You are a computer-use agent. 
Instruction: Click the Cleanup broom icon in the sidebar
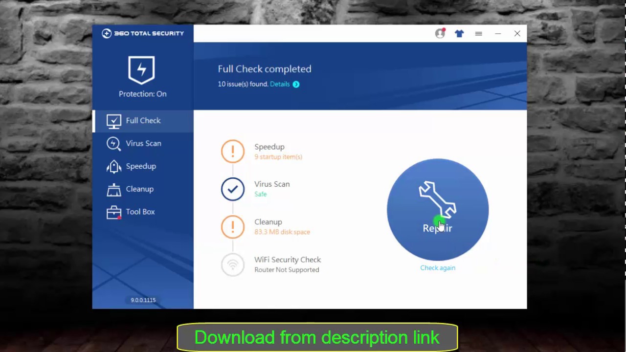point(113,189)
